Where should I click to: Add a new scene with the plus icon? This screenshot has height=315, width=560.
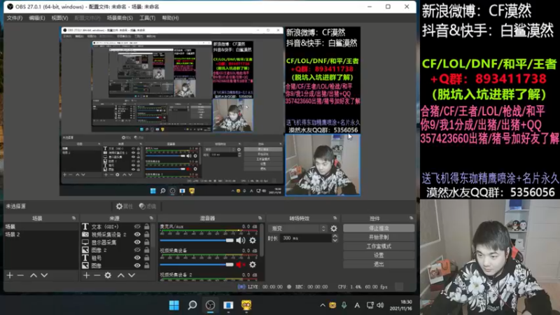10,275
